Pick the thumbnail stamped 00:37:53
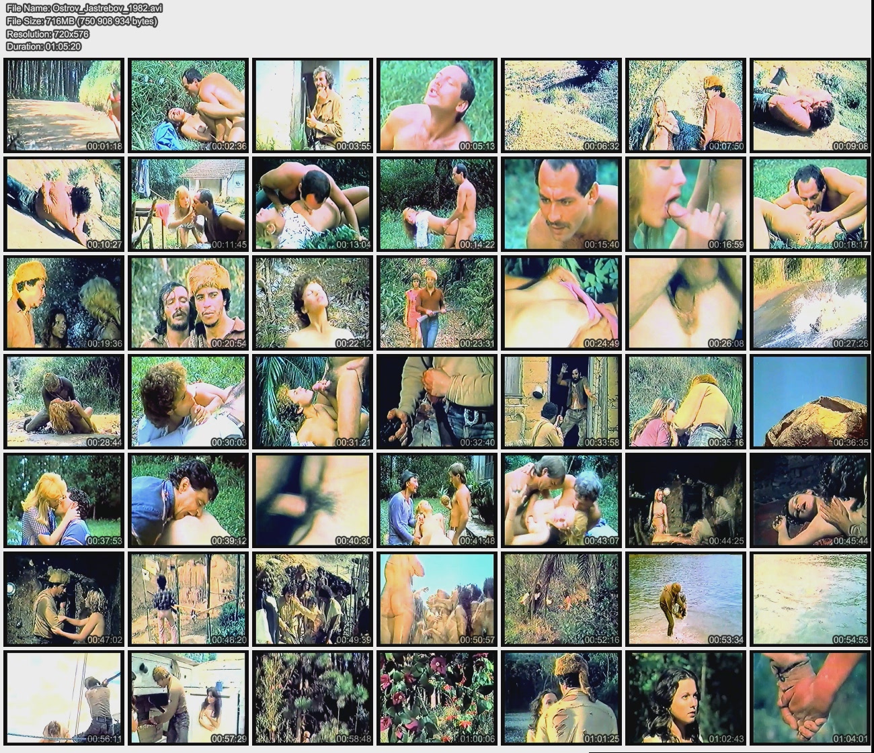 click(x=64, y=500)
